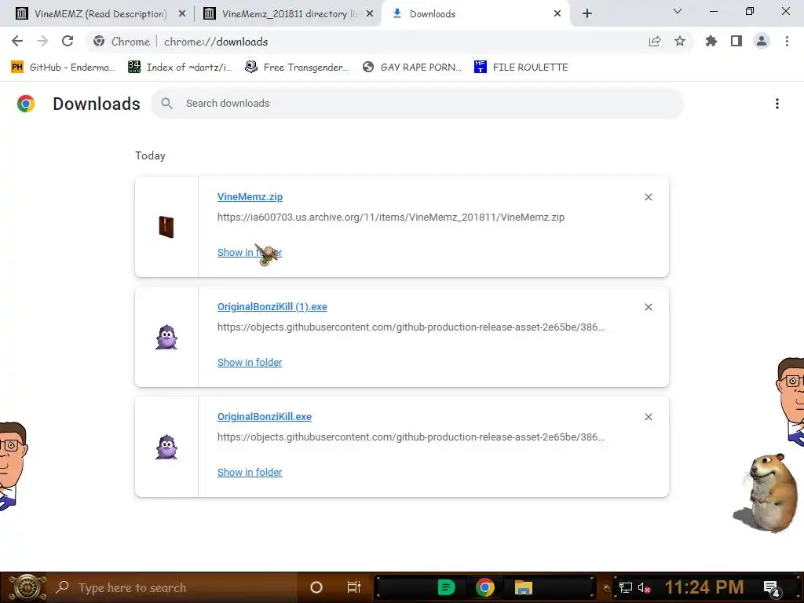Click the VineMemz.zip archive.org source URL
Screen dimensions: 804x603
click(x=391, y=217)
